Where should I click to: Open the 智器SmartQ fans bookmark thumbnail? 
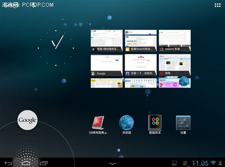point(141,41)
